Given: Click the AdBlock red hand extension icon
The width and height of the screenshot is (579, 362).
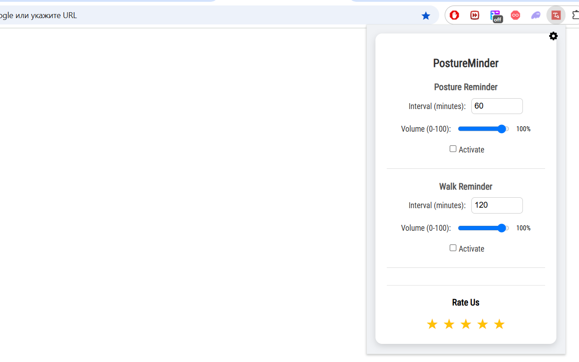Looking at the screenshot, I should 455,15.
